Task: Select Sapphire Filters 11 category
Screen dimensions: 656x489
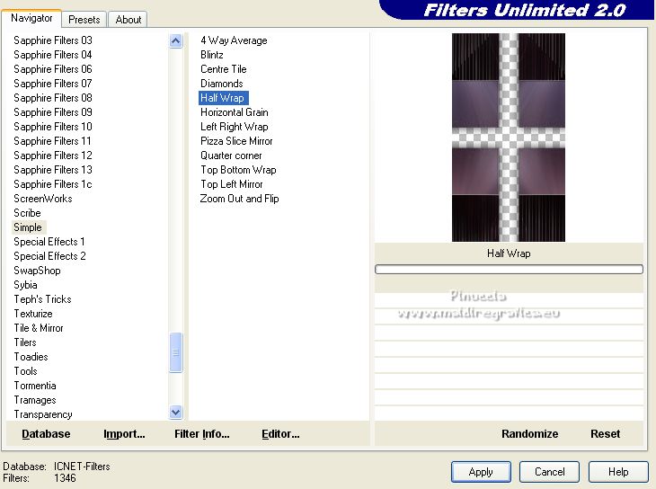Action: coord(52,140)
